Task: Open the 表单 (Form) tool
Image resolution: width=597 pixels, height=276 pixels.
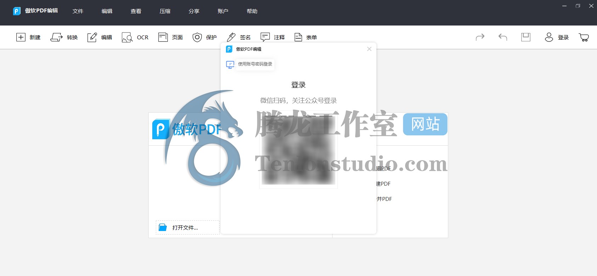Action: point(298,37)
